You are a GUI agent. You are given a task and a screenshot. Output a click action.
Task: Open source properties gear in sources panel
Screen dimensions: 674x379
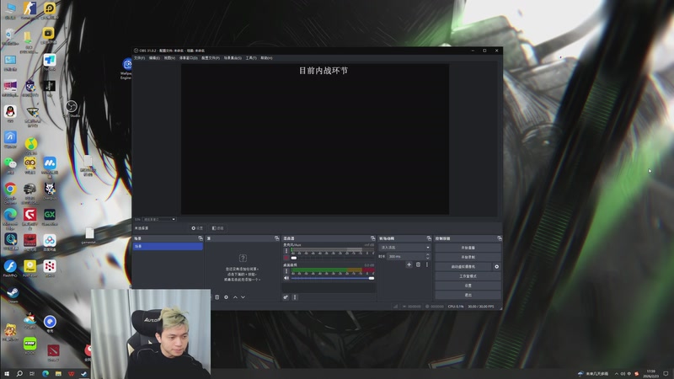click(x=226, y=297)
